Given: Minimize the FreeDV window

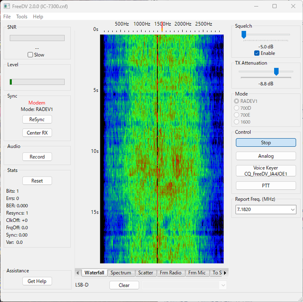Looking at the screenshot, I should coord(256,6).
